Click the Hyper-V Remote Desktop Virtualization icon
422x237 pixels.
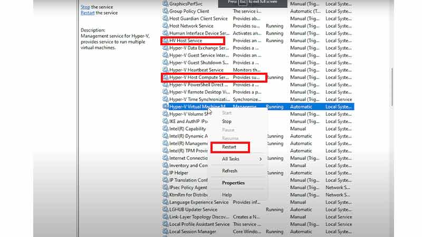click(x=165, y=92)
